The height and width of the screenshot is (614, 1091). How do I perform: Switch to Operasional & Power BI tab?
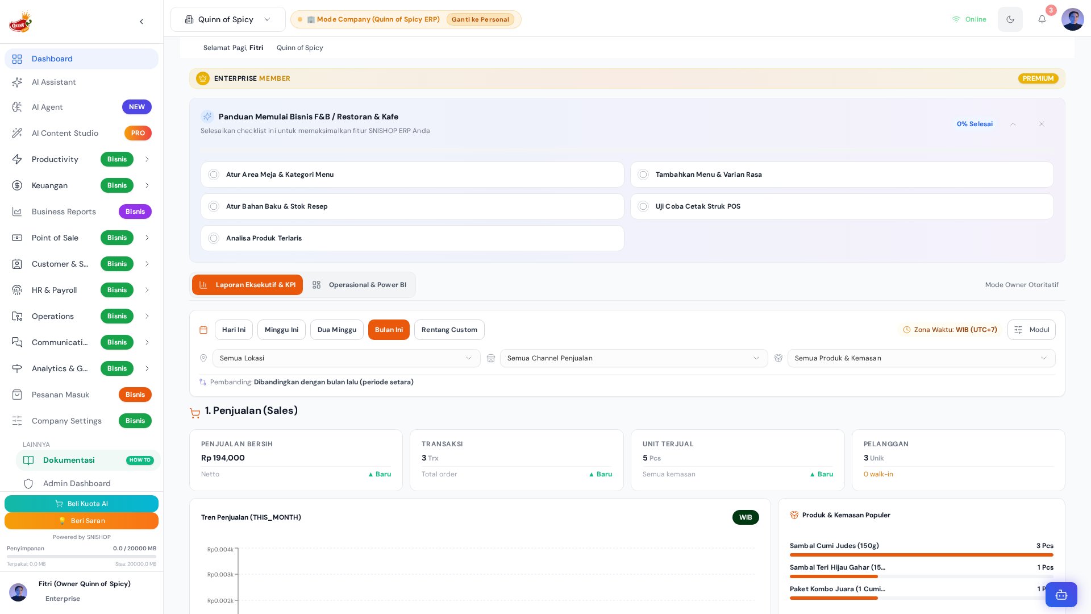360,285
